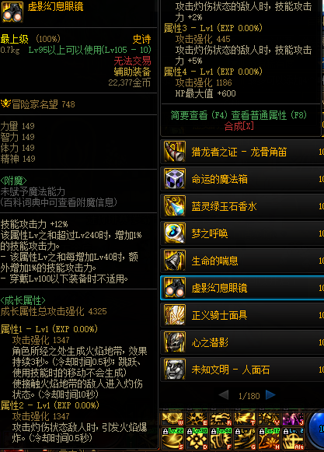Click 查看普通属性 (F8) text
The width and height of the screenshot is (324, 452).
point(269,115)
